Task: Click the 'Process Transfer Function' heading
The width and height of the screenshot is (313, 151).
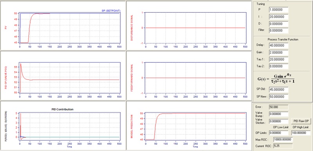Action: click(283, 39)
